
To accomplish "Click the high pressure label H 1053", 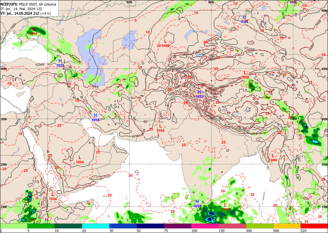I will coord(199,94).
